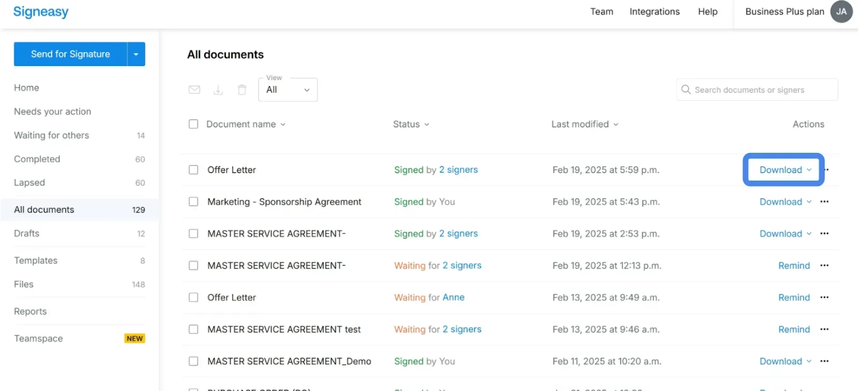Screen dimensions: 858x391
Task: Go to Home in sidebar
Action: (26, 87)
